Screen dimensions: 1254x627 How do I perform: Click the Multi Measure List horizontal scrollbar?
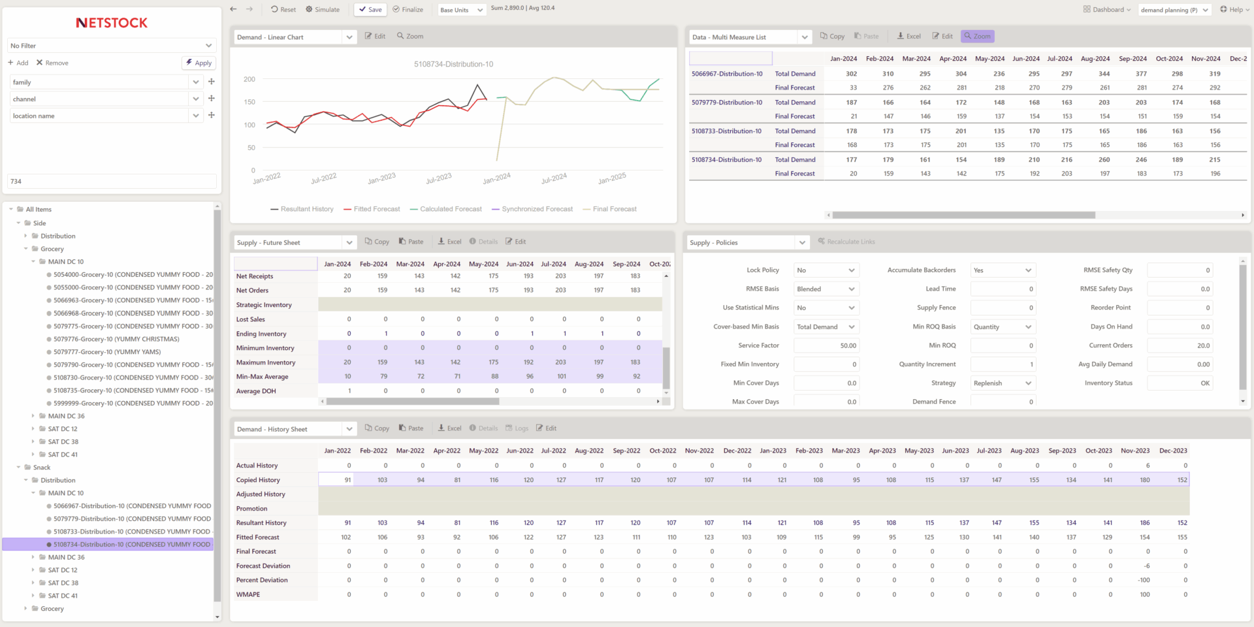coord(963,215)
